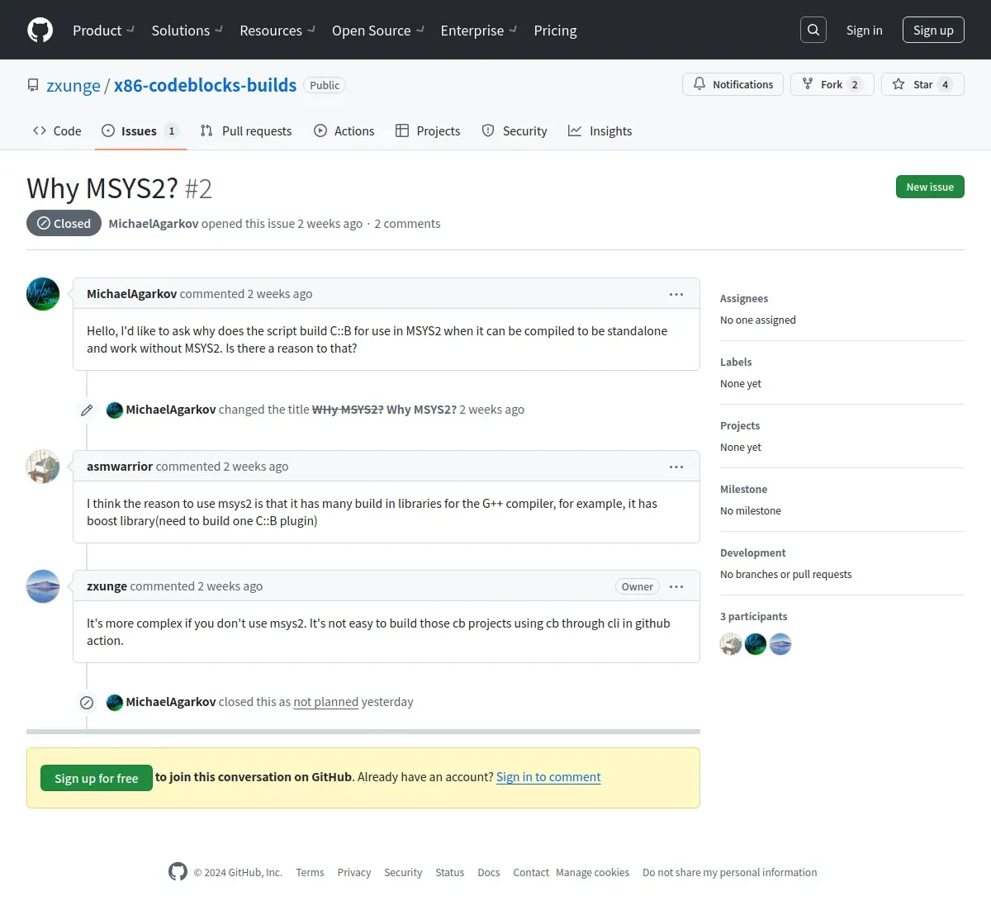The width and height of the screenshot is (991, 915).
Task: Open footer Contact link
Action: (531, 872)
